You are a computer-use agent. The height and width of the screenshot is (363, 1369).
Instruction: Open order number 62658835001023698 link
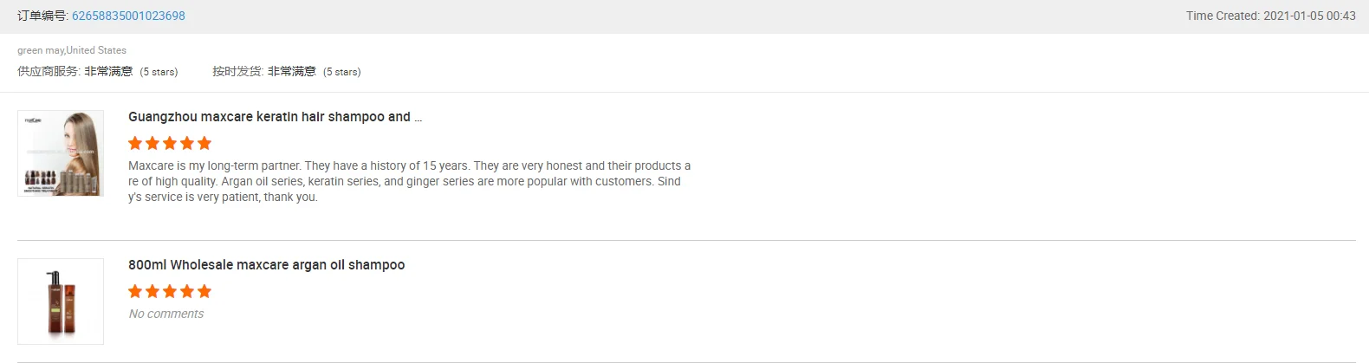click(x=128, y=16)
